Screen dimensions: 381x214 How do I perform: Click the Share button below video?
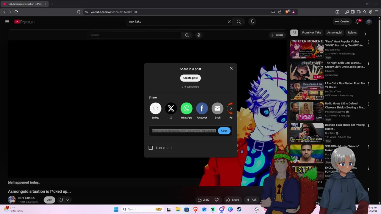coord(232,200)
